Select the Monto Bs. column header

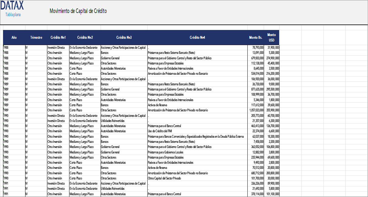tap(256, 38)
